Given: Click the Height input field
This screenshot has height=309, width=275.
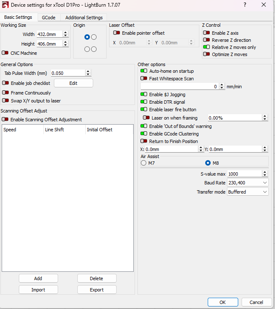Looking at the screenshot, I should [x=50, y=43].
